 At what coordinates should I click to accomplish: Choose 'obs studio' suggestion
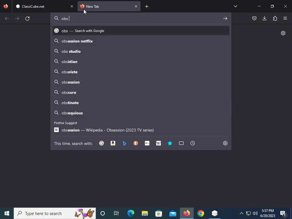141,51
